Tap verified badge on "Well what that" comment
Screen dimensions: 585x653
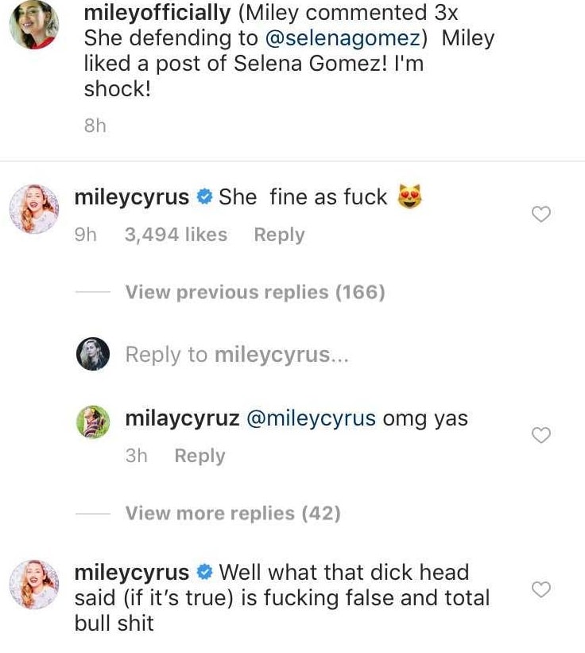[x=204, y=572]
